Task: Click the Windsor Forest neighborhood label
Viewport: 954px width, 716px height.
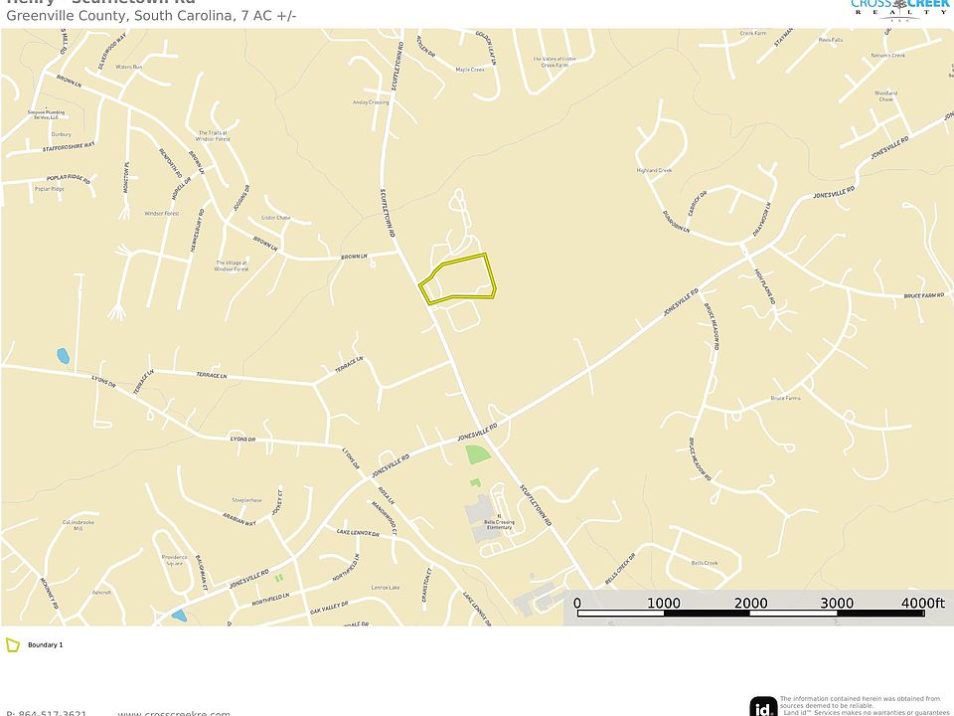Action: (162, 214)
